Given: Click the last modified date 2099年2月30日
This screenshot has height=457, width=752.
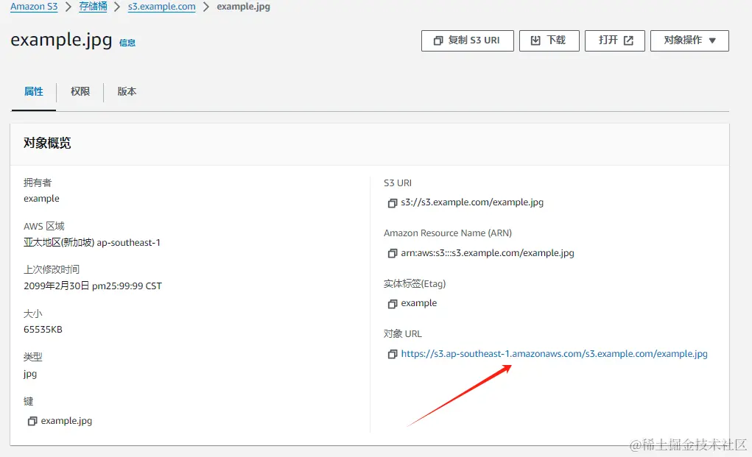Looking at the screenshot, I should tap(57, 286).
